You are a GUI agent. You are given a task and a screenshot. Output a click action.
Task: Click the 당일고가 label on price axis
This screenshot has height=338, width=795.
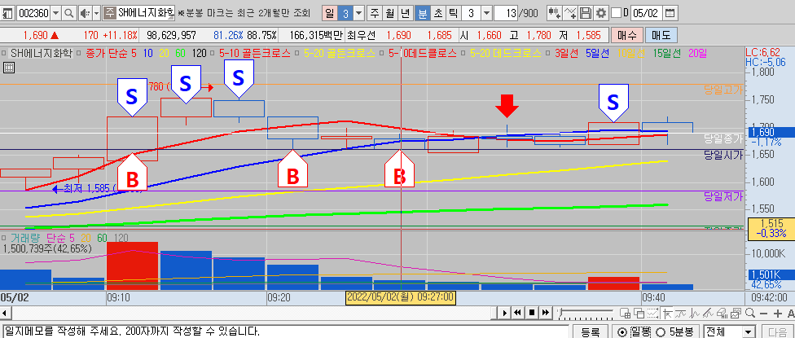(723, 90)
